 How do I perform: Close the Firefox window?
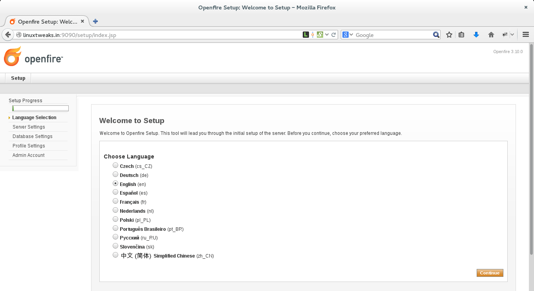click(526, 7)
